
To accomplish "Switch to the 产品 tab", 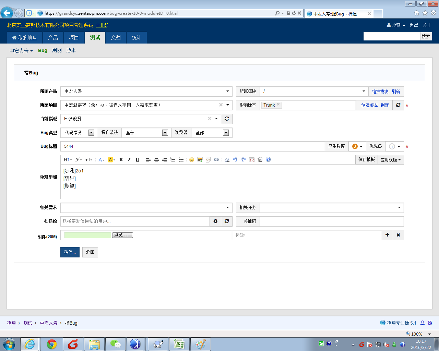I will 53,38.
